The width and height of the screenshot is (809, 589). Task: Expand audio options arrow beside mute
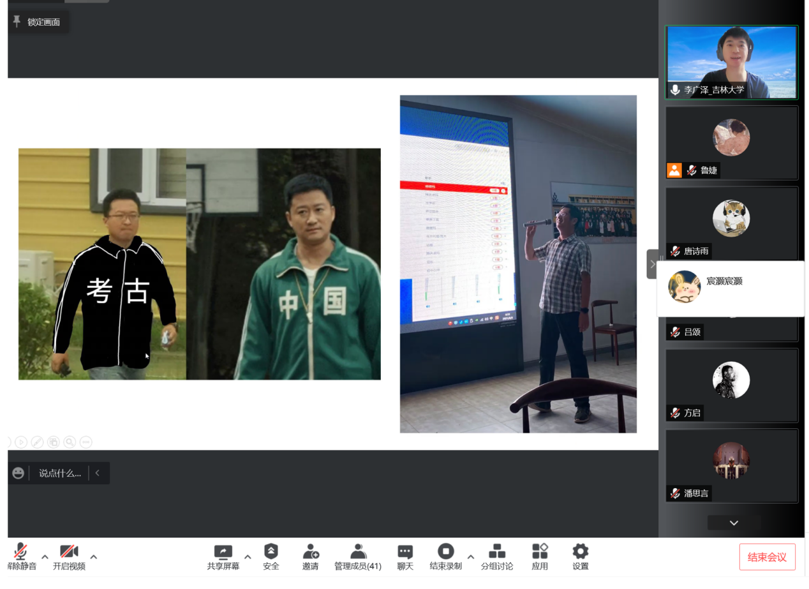coord(45,557)
